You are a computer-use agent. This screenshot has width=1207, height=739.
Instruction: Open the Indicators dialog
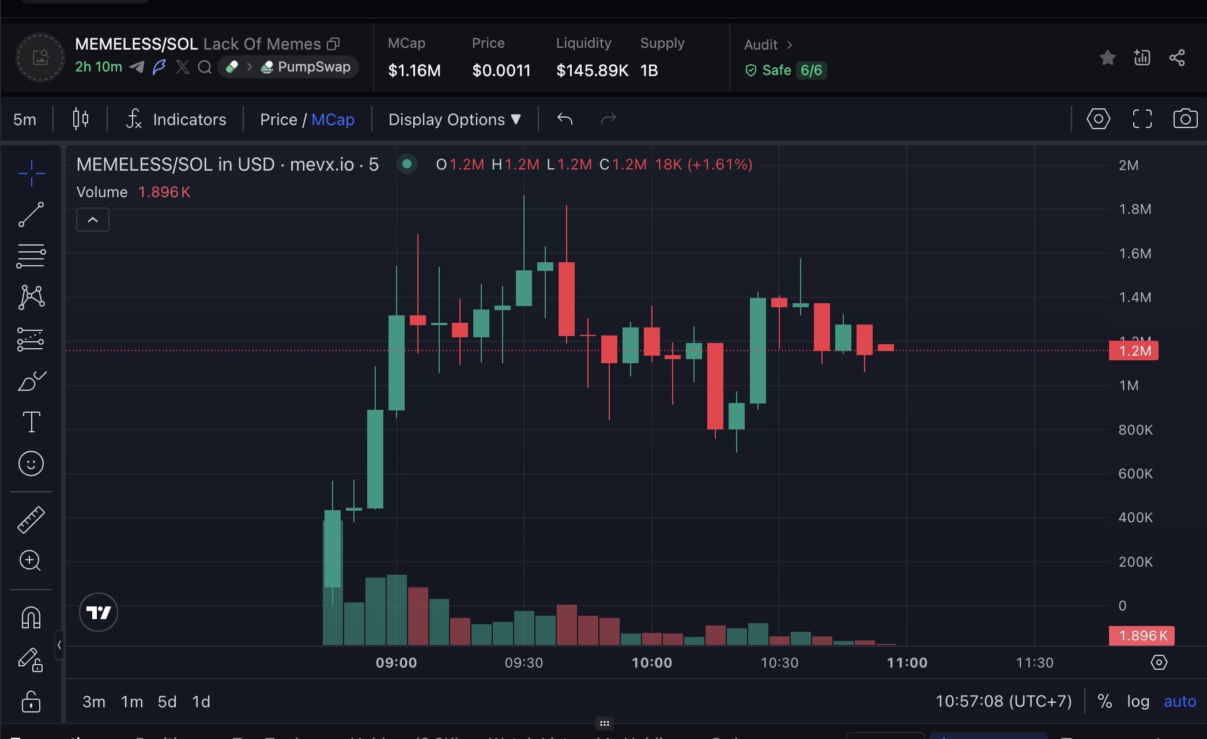pos(176,119)
